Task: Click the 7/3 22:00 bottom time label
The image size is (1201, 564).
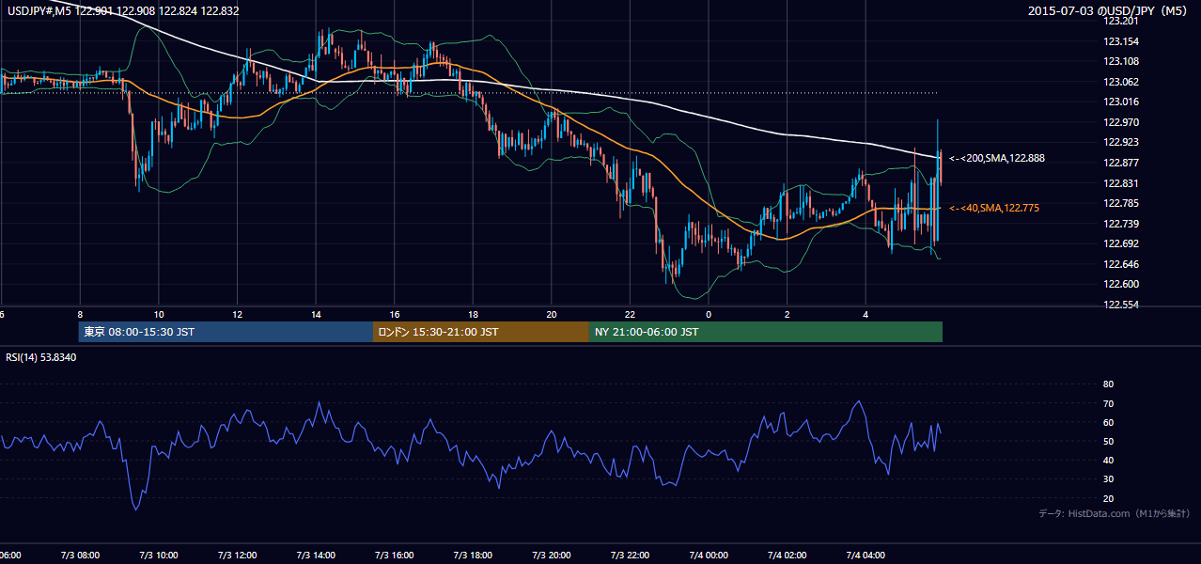Action: 631,555
